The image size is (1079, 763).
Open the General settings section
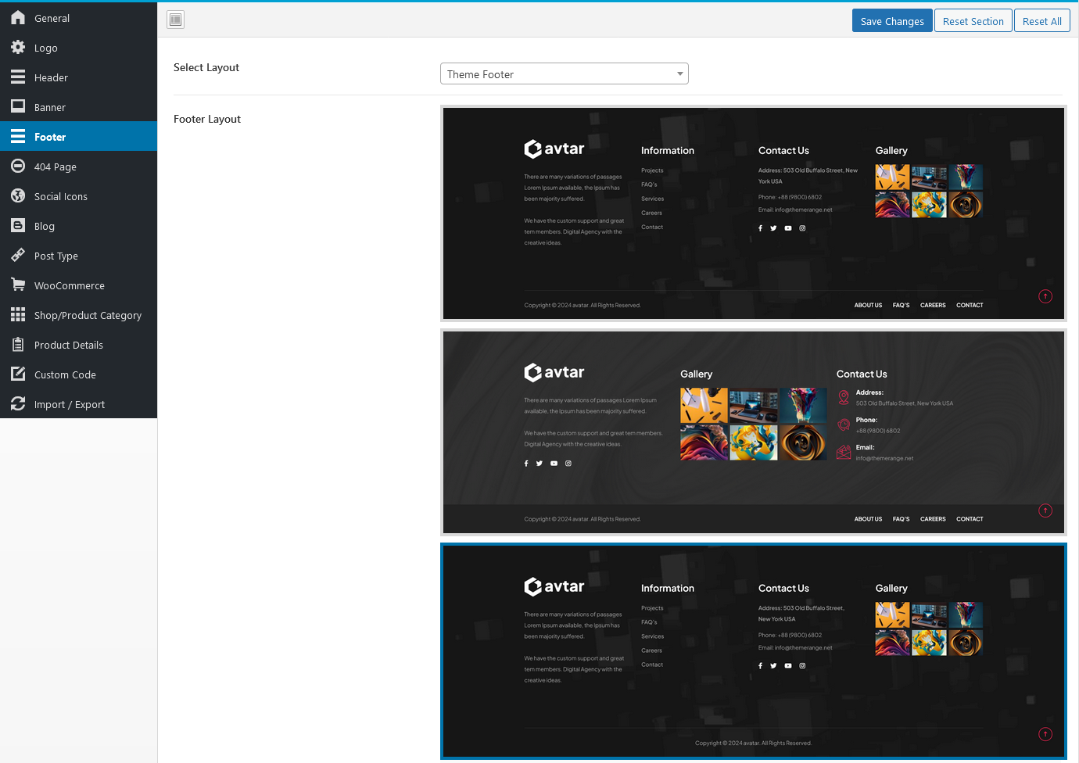pyautogui.click(x=52, y=17)
